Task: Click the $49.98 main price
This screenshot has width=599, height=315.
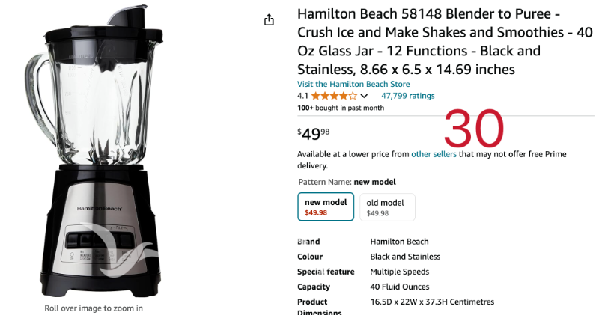Action: pyautogui.click(x=314, y=134)
